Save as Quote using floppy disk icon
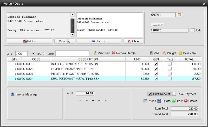 click(159, 101)
